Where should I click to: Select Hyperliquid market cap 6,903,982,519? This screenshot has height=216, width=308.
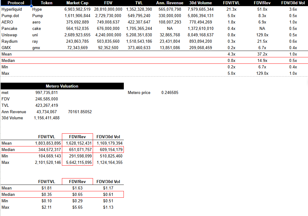pyautogui.click(x=77, y=9)
